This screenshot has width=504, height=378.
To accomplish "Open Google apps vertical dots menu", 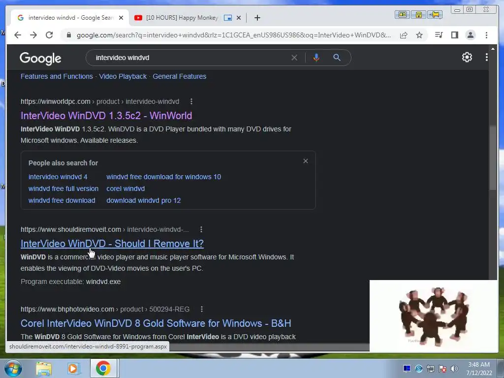I will pos(487,57).
